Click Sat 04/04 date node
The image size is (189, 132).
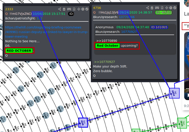pyautogui.click(x=31, y=82)
